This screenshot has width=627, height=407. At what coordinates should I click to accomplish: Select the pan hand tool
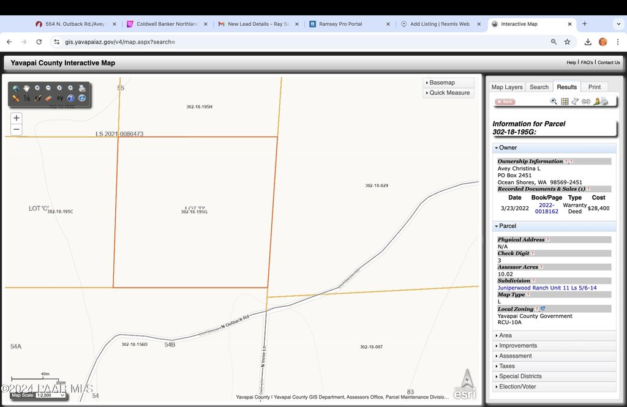click(x=26, y=88)
